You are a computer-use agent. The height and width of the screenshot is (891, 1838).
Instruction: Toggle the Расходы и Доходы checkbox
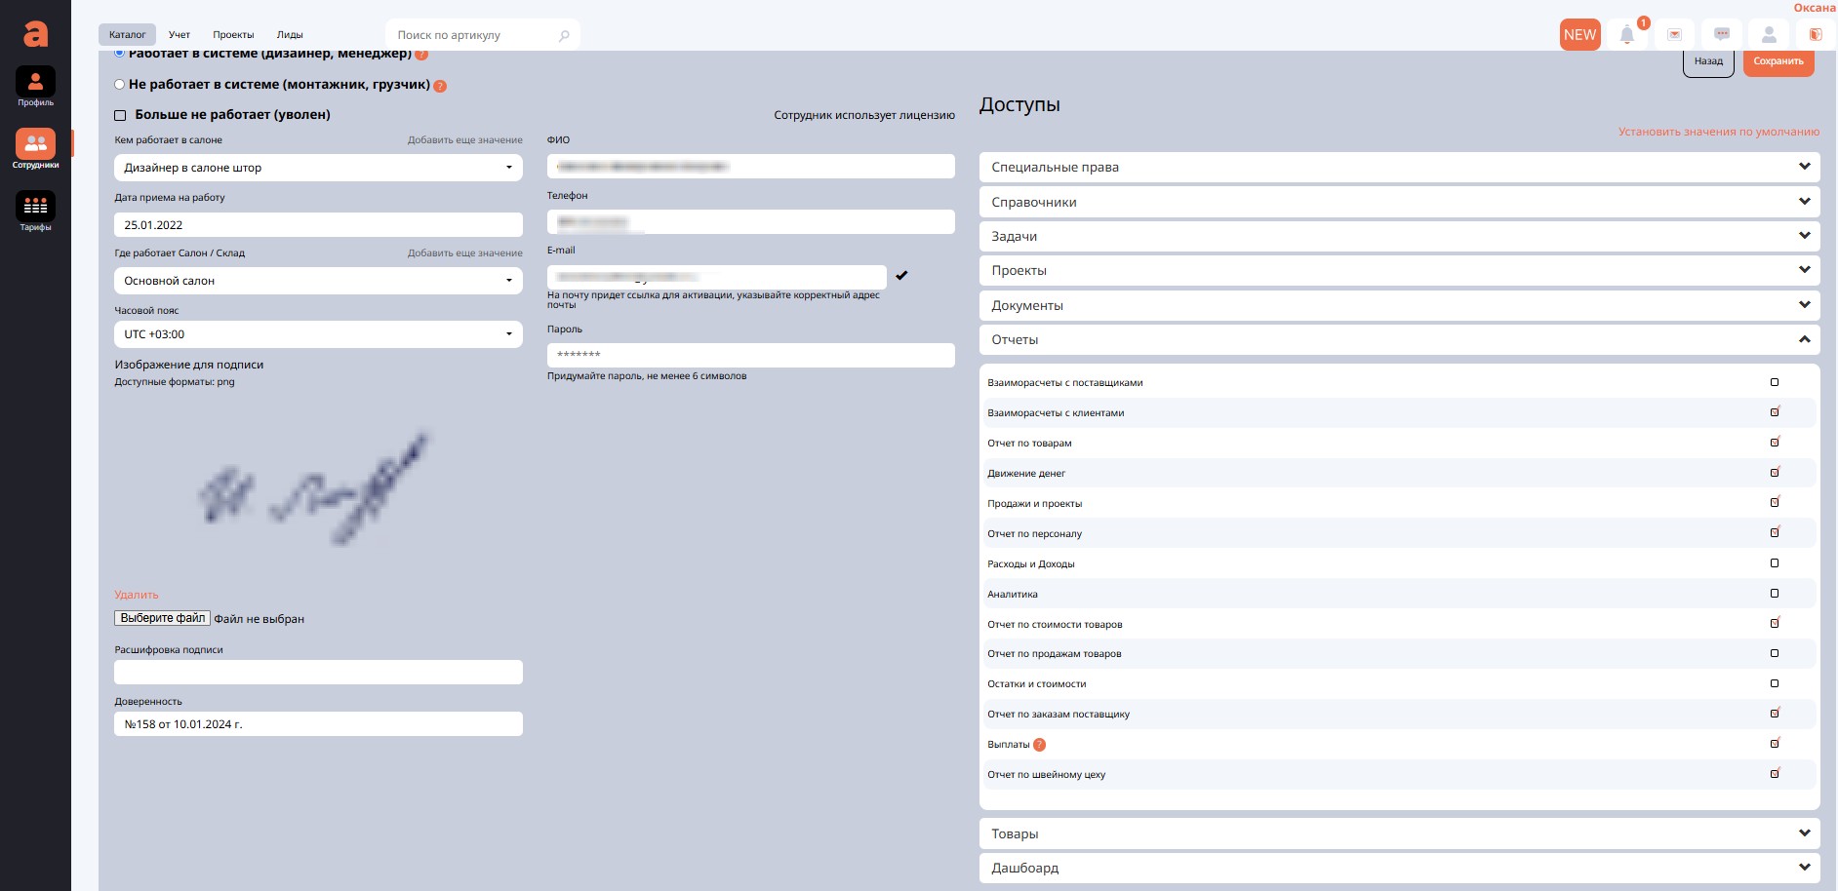[1775, 563]
